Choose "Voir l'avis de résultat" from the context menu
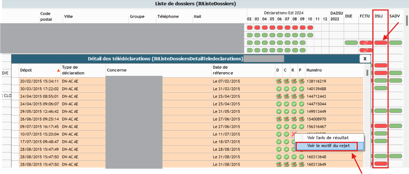This screenshot has height=174, width=409. click(x=328, y=138)
